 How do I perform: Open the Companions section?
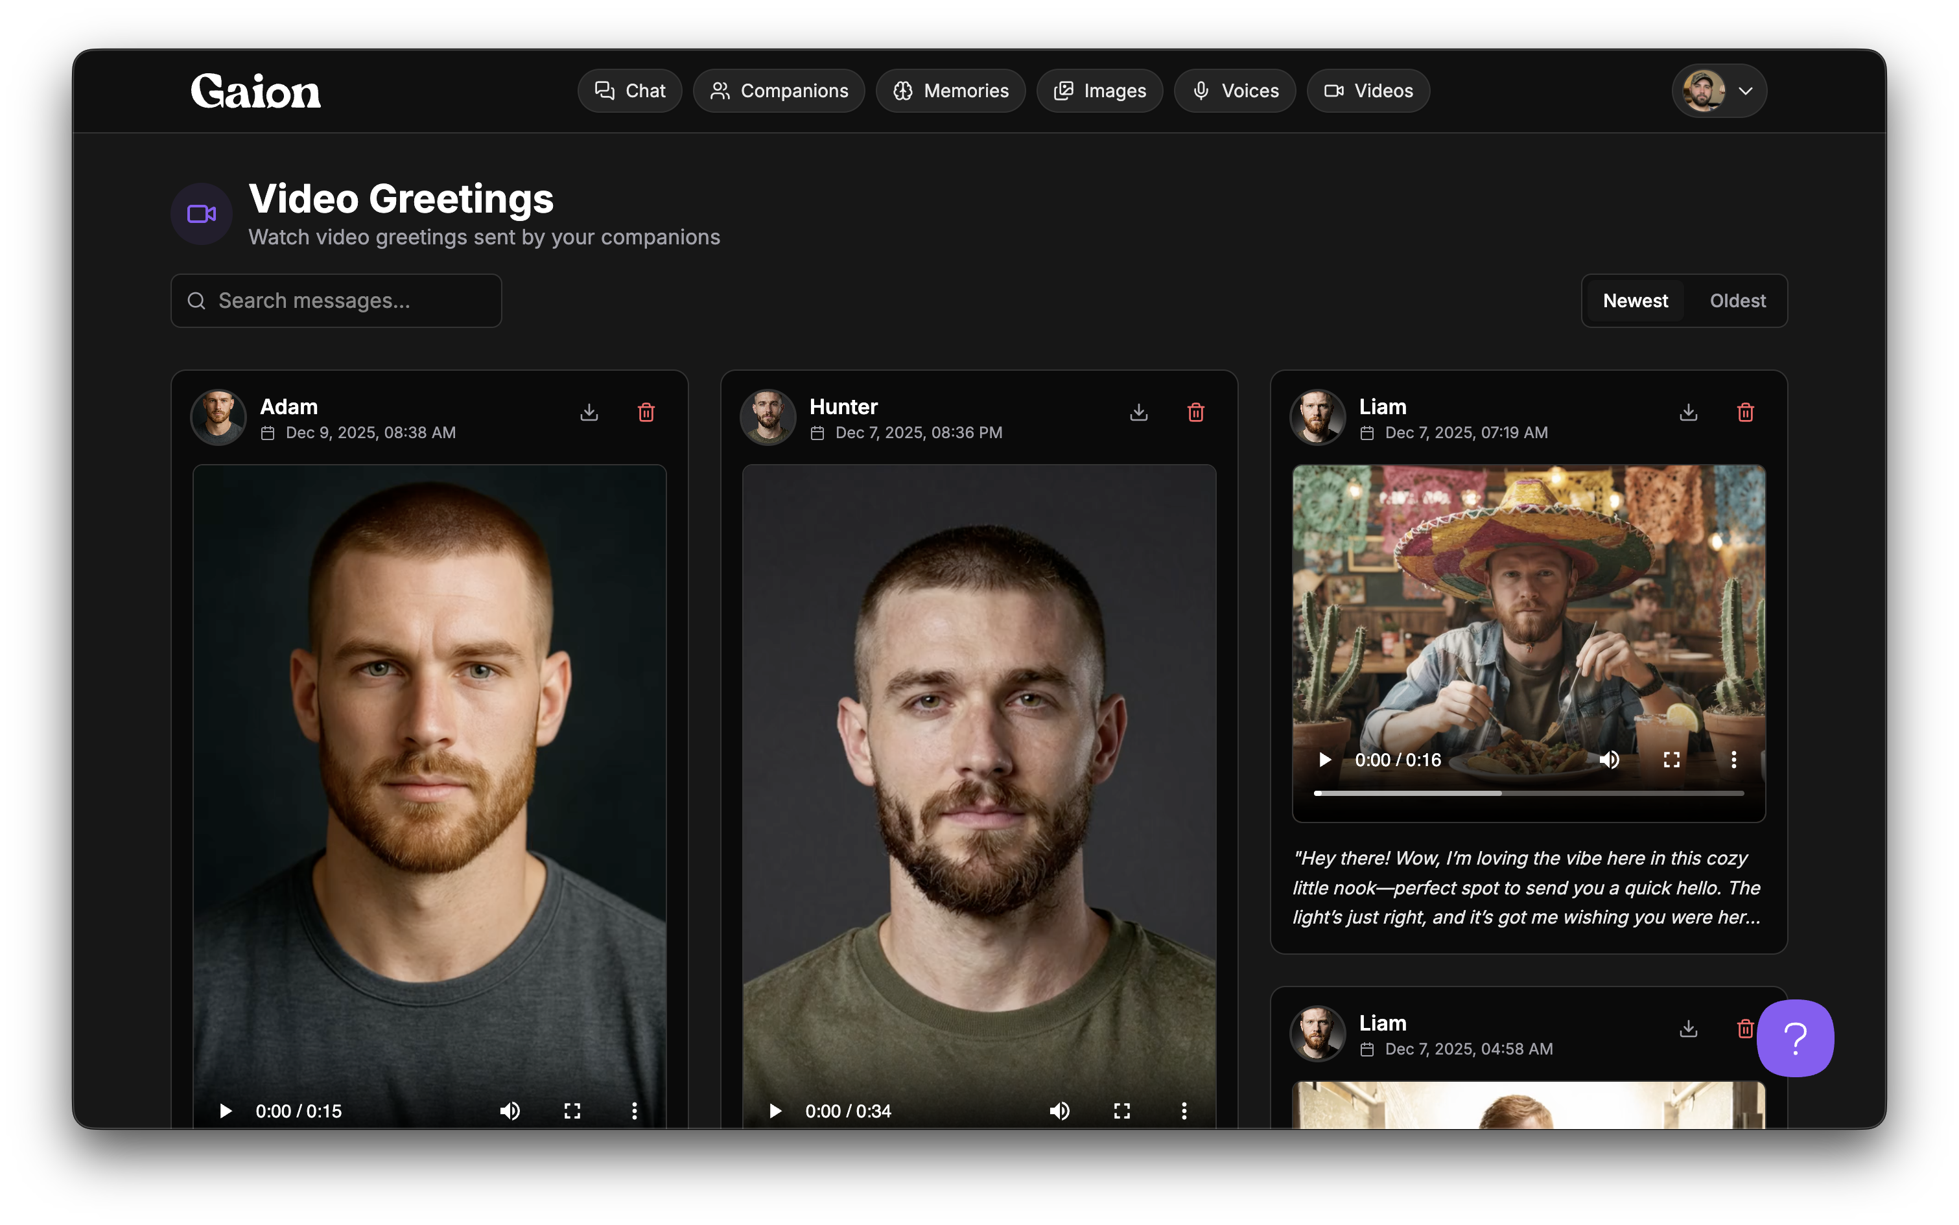point(778,91)
